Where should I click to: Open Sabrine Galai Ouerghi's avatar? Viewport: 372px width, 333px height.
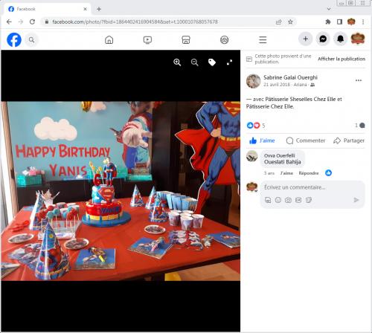click(253, 81)
